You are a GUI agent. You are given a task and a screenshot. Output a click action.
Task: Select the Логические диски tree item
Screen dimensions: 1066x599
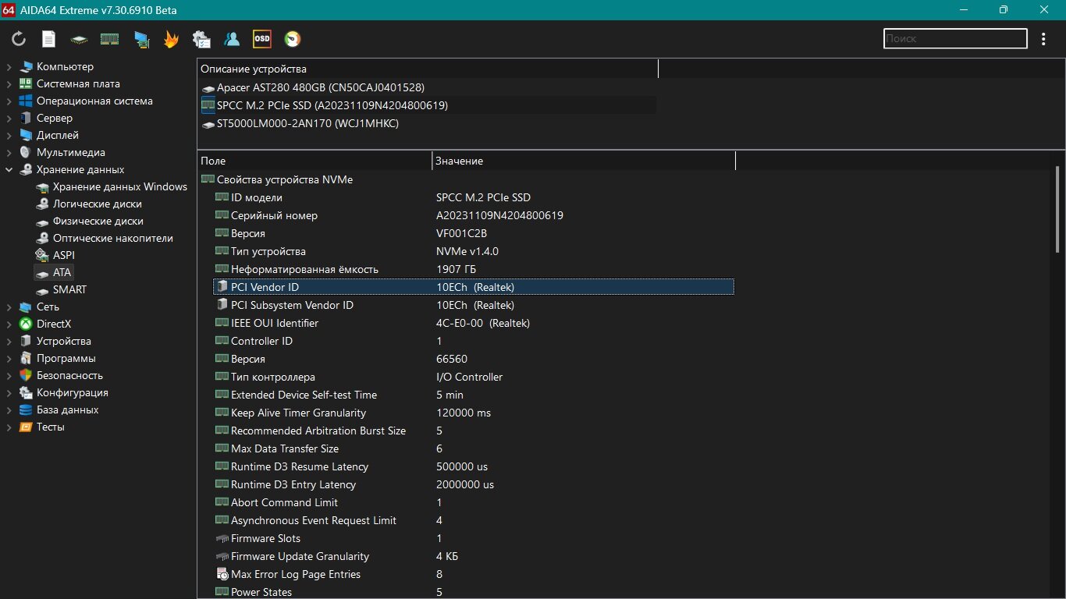[89, 204]
